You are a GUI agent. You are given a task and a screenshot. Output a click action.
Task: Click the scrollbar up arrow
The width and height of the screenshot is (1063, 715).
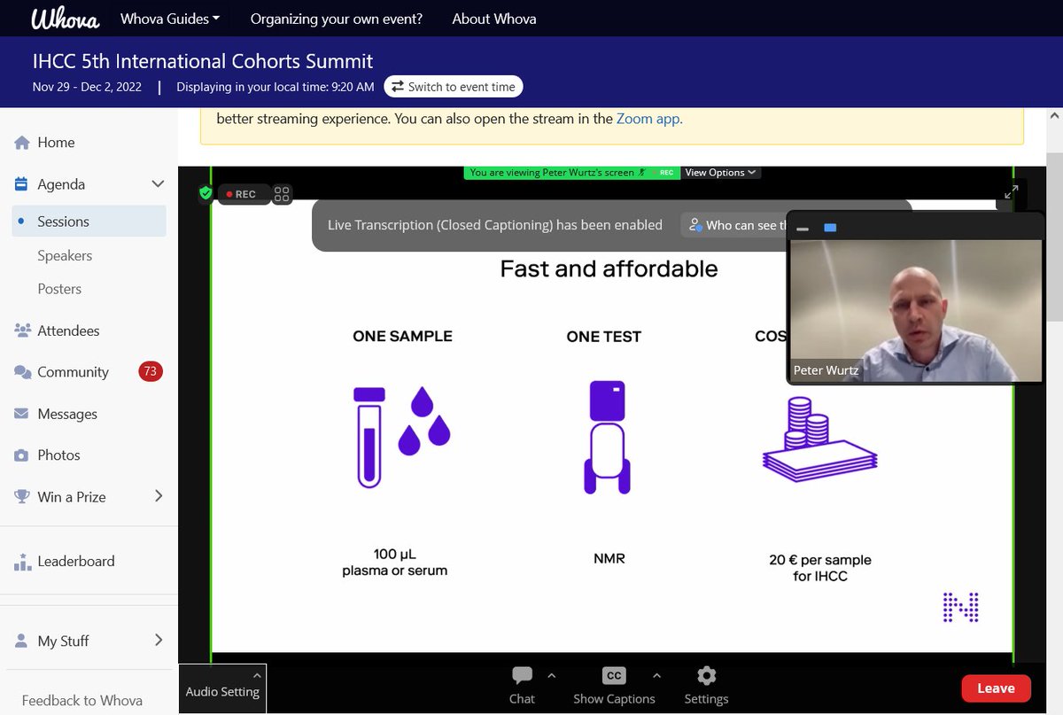coord(1054,116)
